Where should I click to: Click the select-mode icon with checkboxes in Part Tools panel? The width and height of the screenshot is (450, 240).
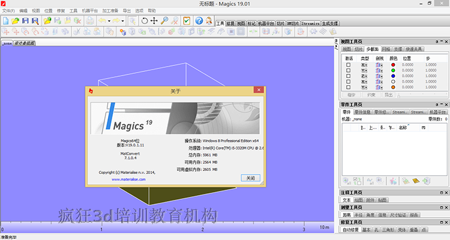pos(358,181)
